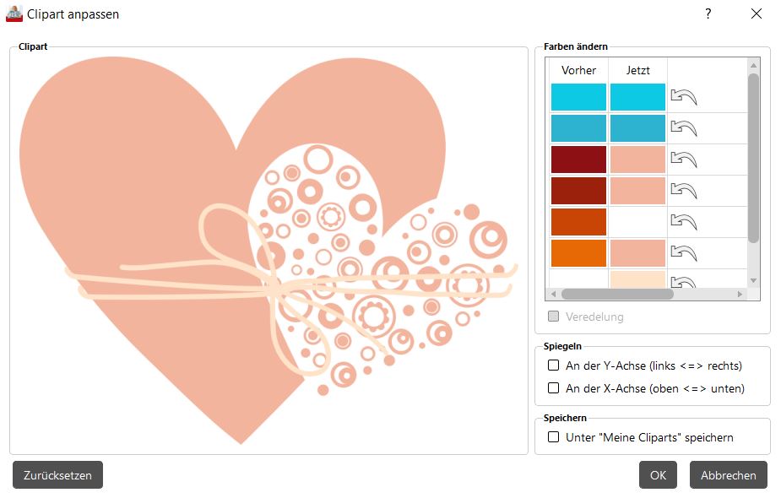781x498 pixels.
Task: Open help with the question mark
Action: pyautogui.click(x=708, y=14)
